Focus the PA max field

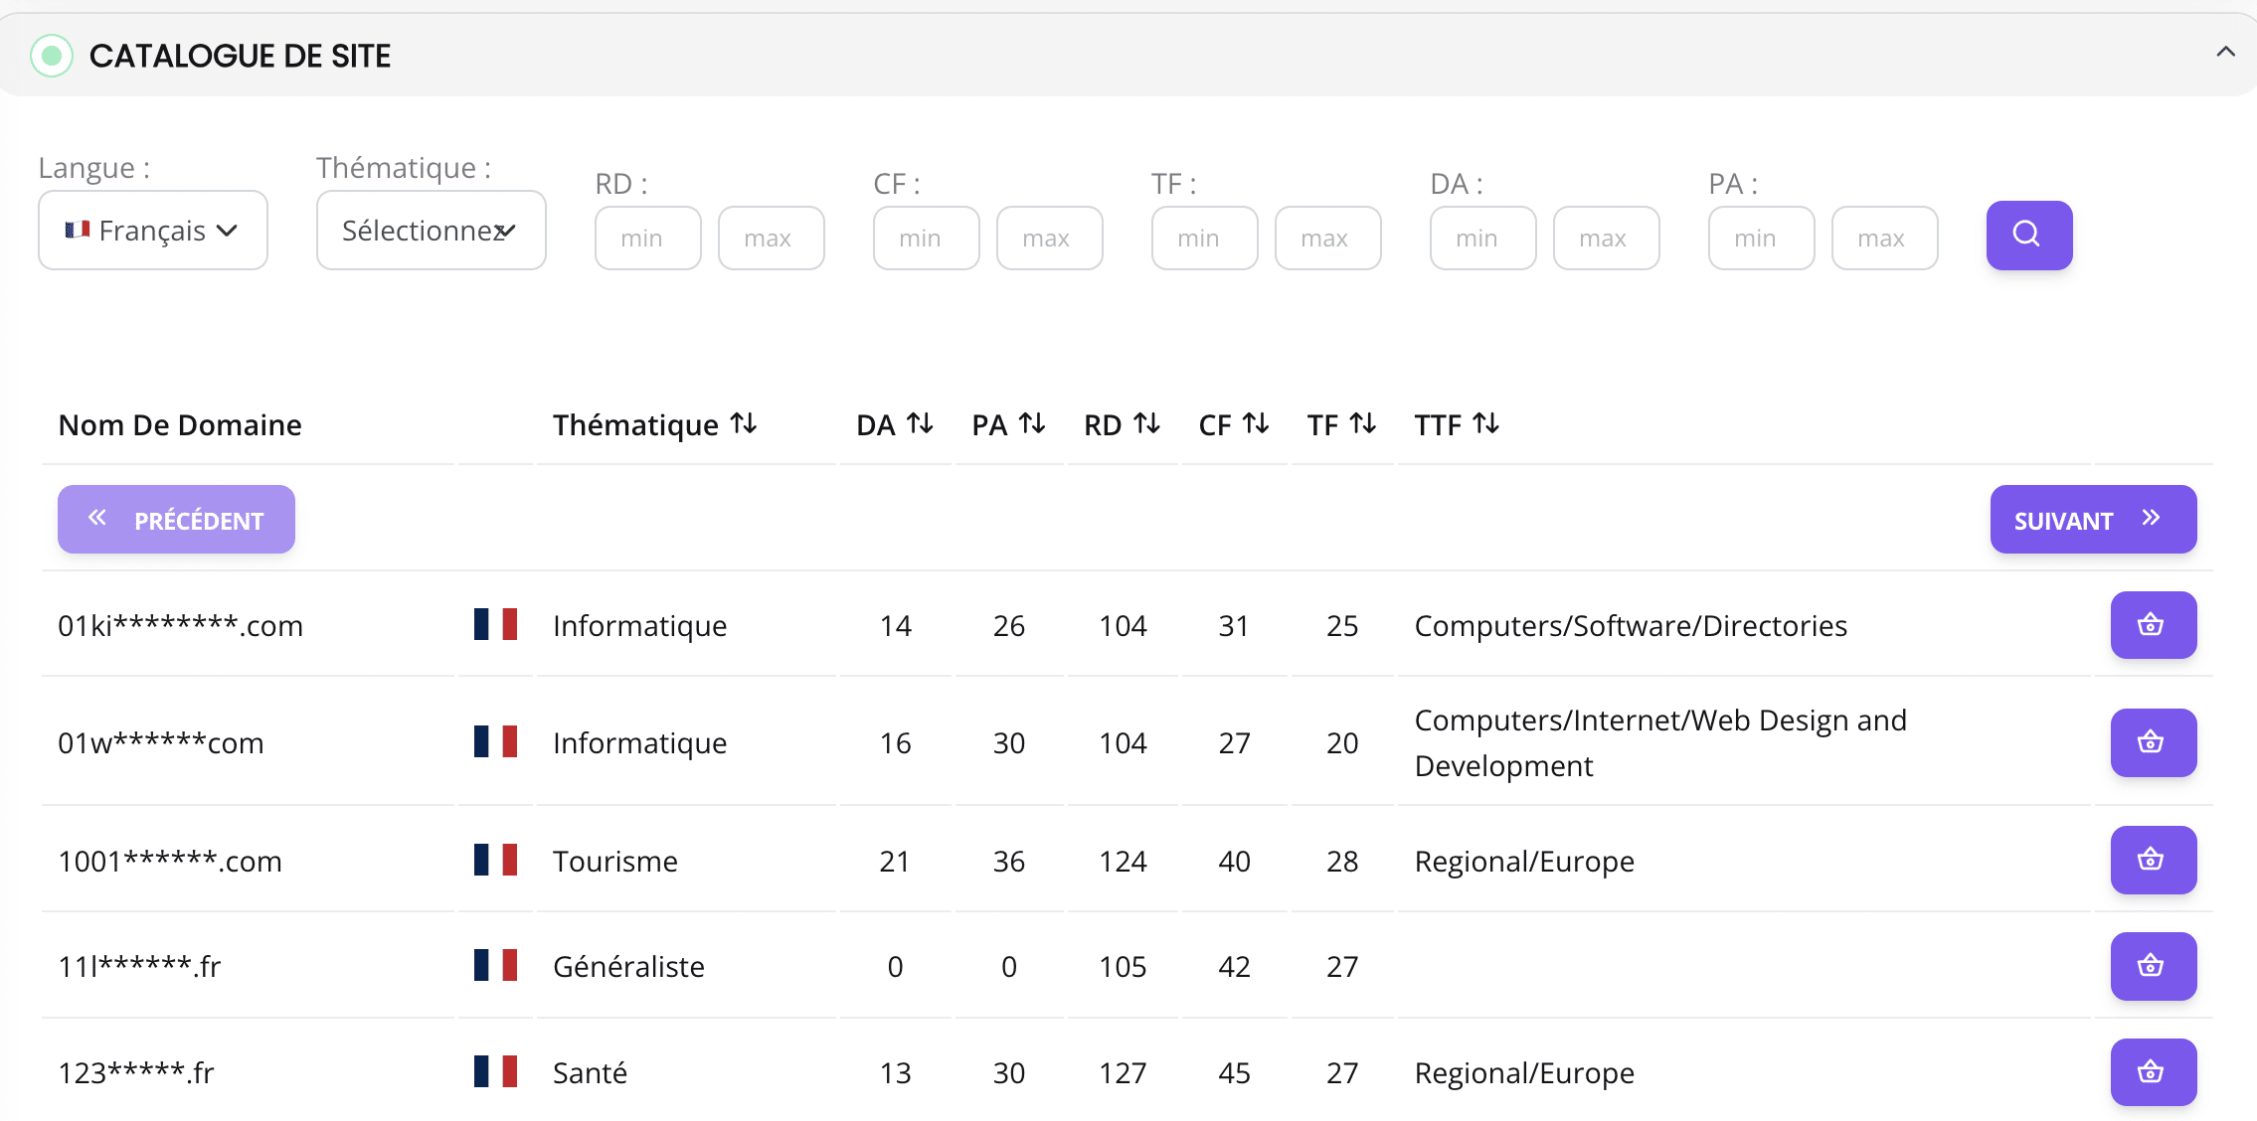(1885, 239)
